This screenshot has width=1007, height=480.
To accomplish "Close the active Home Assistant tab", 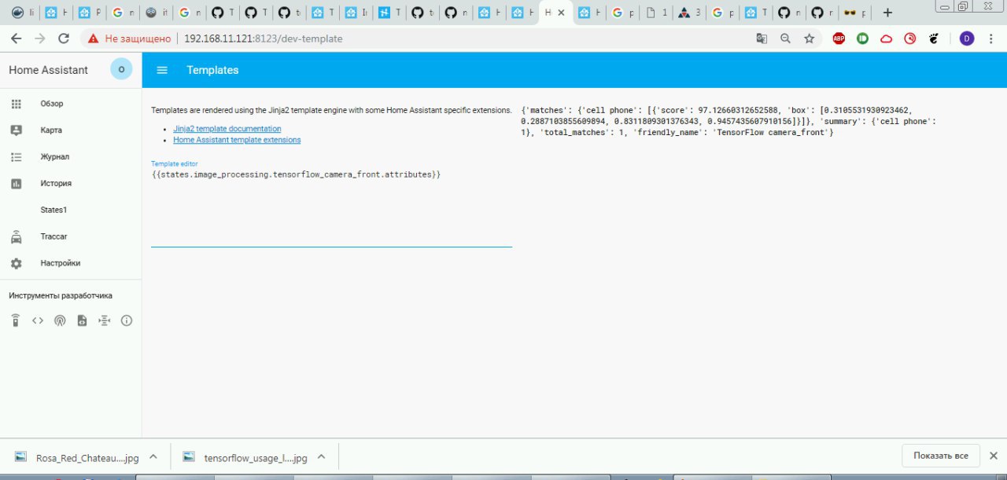I will pyautogui.click(x=561, y=13).
